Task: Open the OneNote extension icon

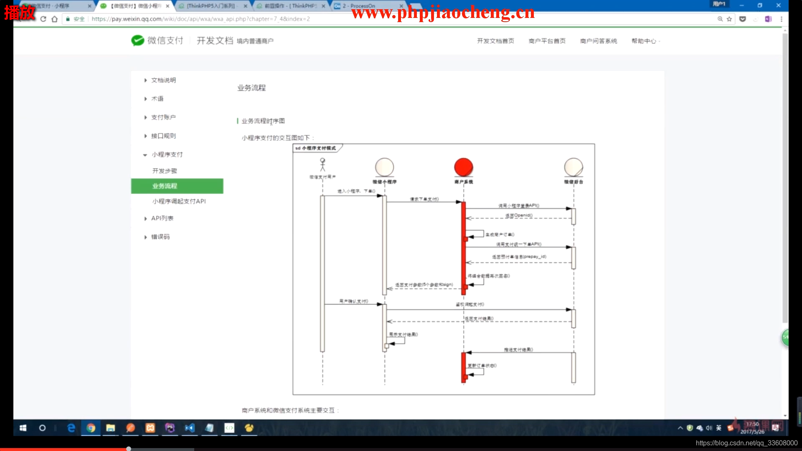Action: 768,19
